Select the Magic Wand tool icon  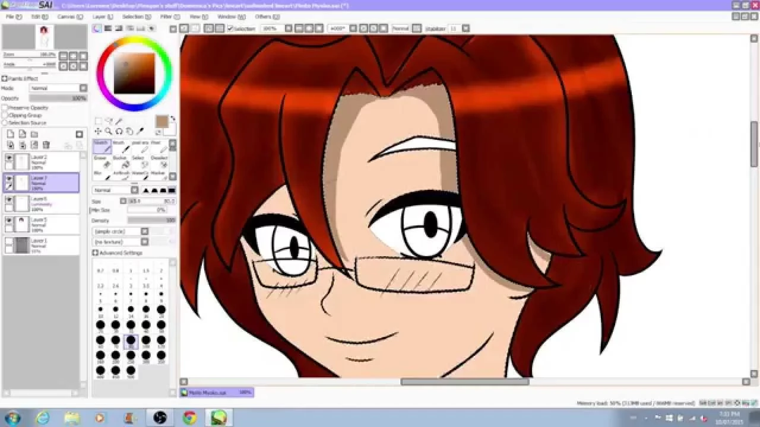[x=119, y=122]
